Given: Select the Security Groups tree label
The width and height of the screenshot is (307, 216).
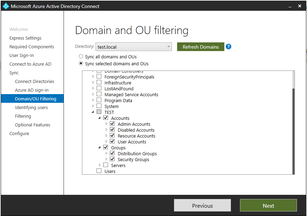Looking at the screenshot, I should coord(133,160).
